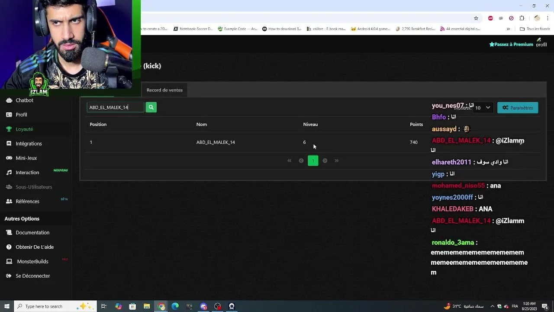Click the Mini-Jeux gamepad icon
This screenshot has width=554, height=312.
point(9,158)
